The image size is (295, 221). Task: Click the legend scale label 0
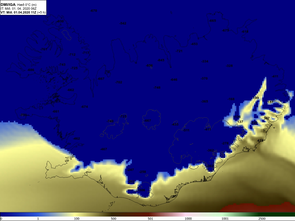coord(1,219)
